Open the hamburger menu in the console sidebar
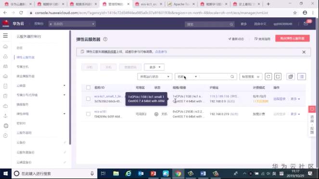The width and height of the screenshot is (319, 179). [5, 36]
